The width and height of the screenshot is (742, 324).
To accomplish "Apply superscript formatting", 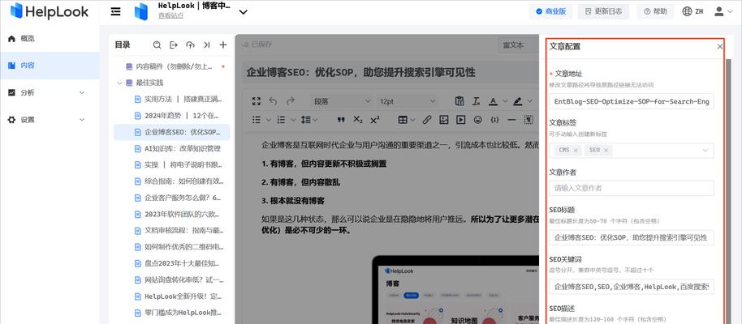I will pyautogui.click(x=375, y=120).
